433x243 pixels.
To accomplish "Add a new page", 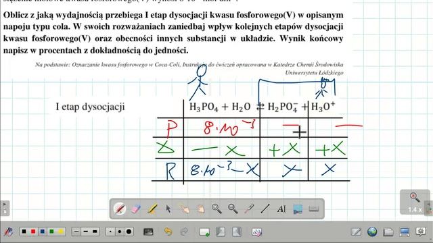I will (x=204, y=232).
